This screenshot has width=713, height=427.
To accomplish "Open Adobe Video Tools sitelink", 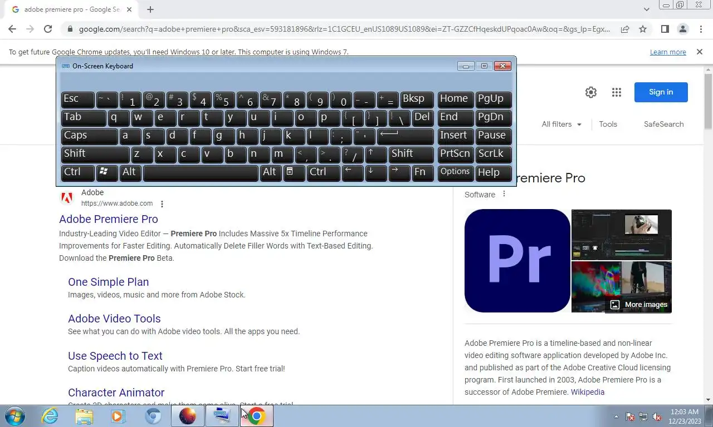I will pos(114,319).
